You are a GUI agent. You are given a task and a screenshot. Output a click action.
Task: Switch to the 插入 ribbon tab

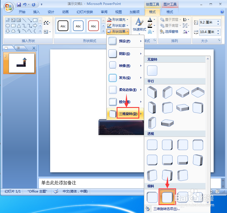pyautogui.click(x=37, y=12)
